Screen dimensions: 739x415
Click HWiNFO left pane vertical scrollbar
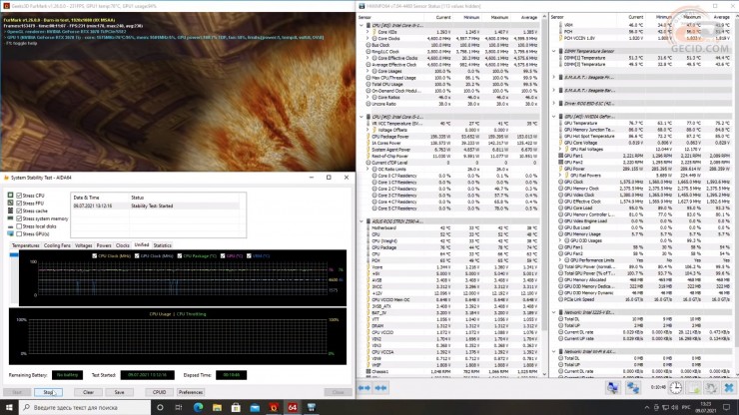tap(545, 175)
